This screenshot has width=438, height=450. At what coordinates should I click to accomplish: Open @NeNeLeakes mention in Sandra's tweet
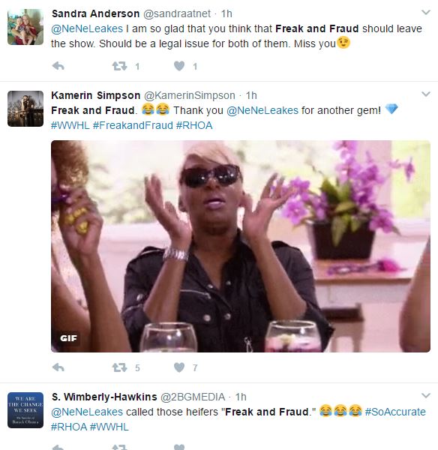coord(87,28)
